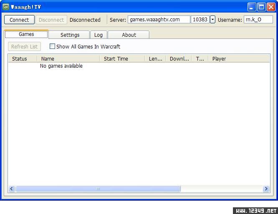Switch to the Games tab

(x=26, y=34)
